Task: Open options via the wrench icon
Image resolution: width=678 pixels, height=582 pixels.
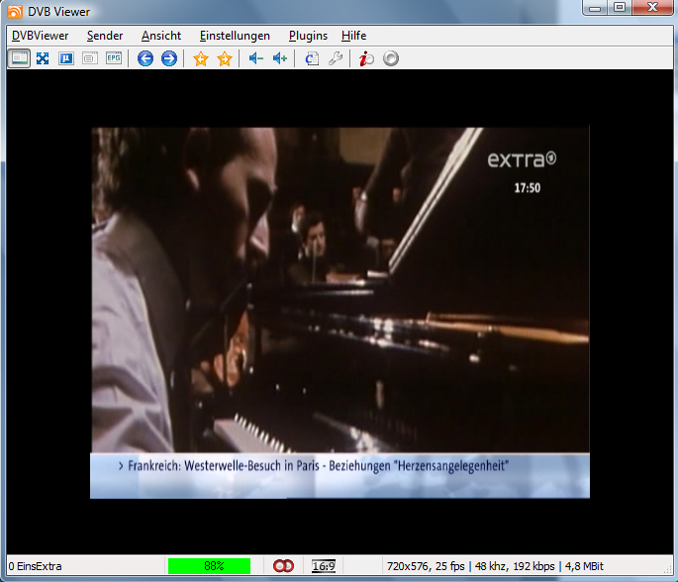Action: (x=336, y=58)
